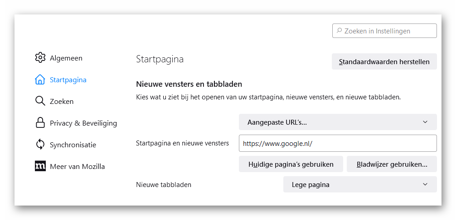Click the Algemeen gear icon
This screenshot has height=220, width=456.
click(x=40, y=58)
